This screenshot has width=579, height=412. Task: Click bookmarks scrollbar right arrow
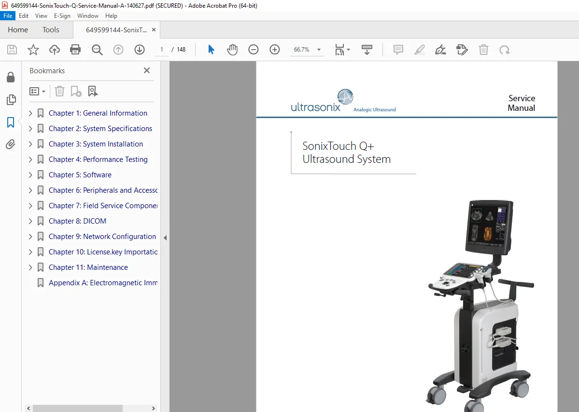154,408
